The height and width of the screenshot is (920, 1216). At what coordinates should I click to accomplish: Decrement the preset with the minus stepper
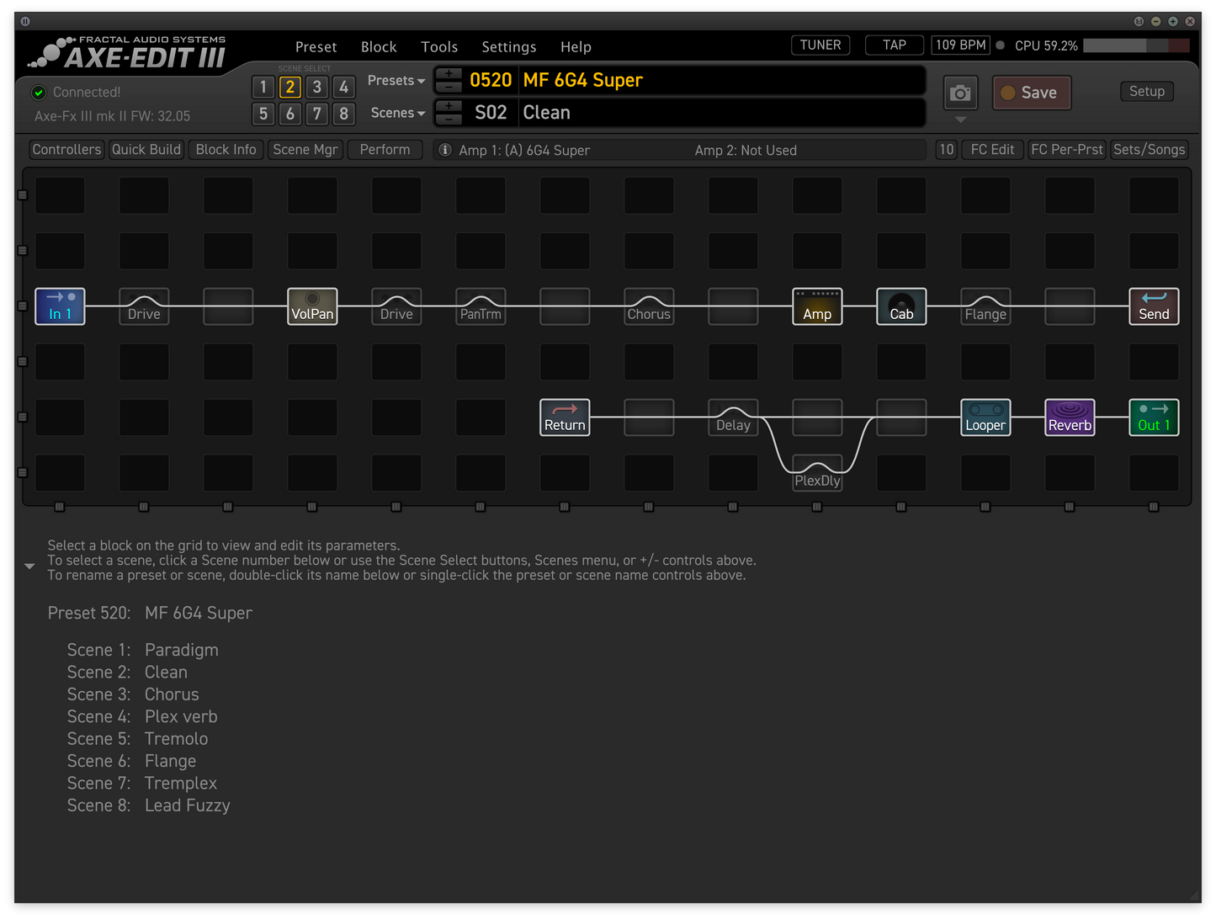click(x=449, y=87)
